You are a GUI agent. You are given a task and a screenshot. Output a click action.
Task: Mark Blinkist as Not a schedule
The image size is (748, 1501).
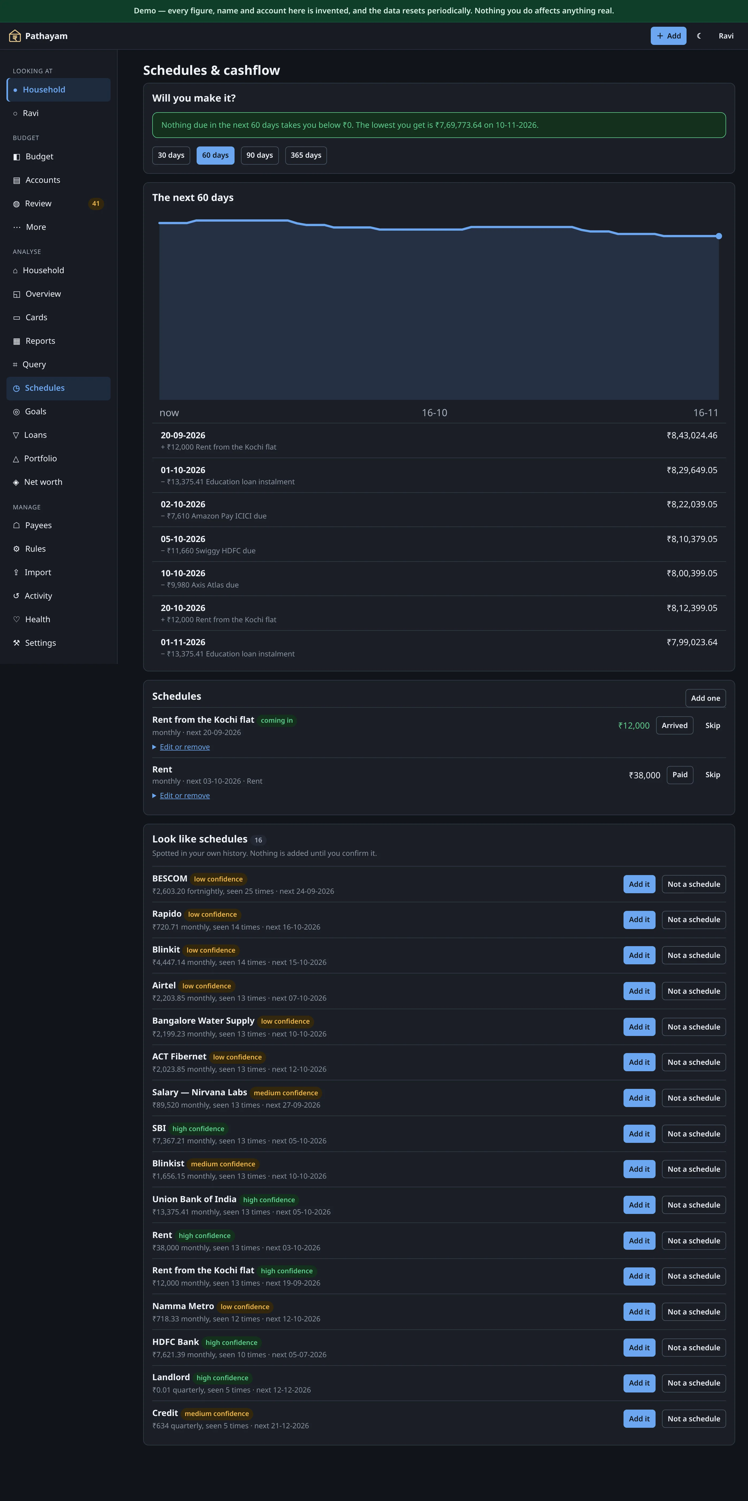(x=694, y=1170)
